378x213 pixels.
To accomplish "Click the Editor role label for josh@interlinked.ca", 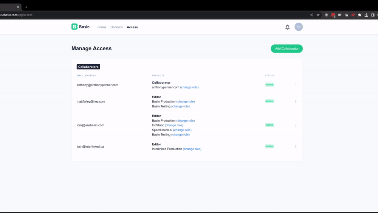I will [156, 144].
